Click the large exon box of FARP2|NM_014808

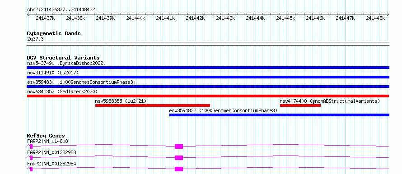(x=179, y=147)
